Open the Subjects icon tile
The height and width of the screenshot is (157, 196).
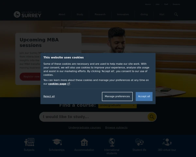tap(29, 142)
